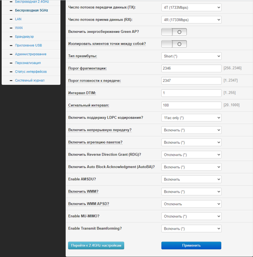Click the Включить энергосбережение Green AP? label
This screenshot has height=257, width=253.
pyautogui.click(x=104, y=31)
